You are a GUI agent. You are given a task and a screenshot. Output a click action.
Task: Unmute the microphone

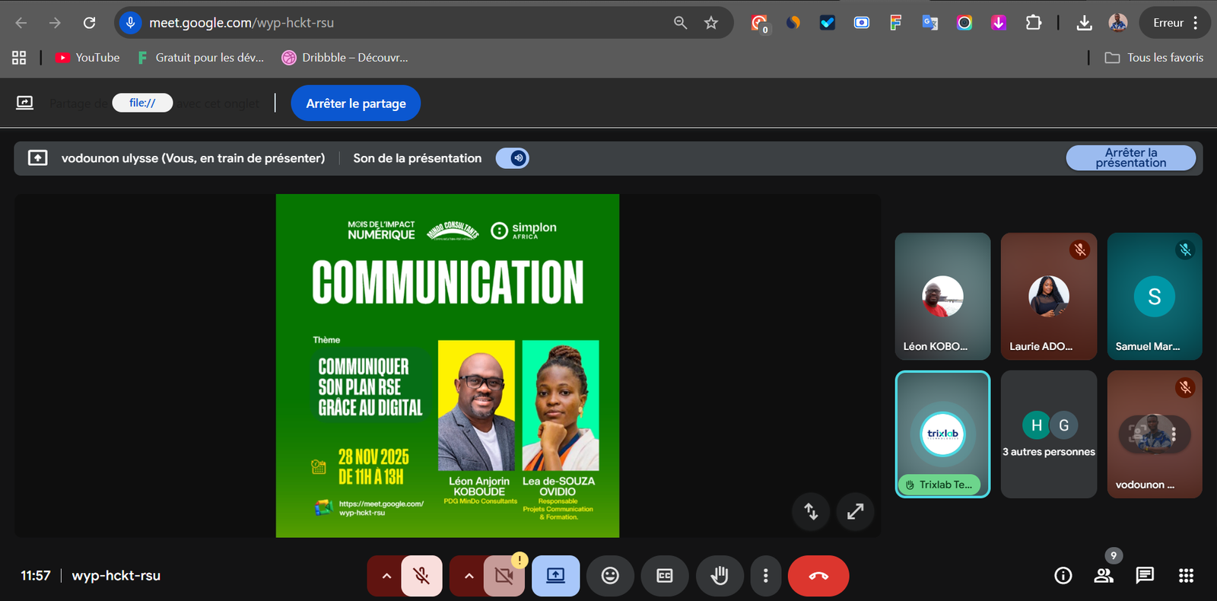coord(421,576)
